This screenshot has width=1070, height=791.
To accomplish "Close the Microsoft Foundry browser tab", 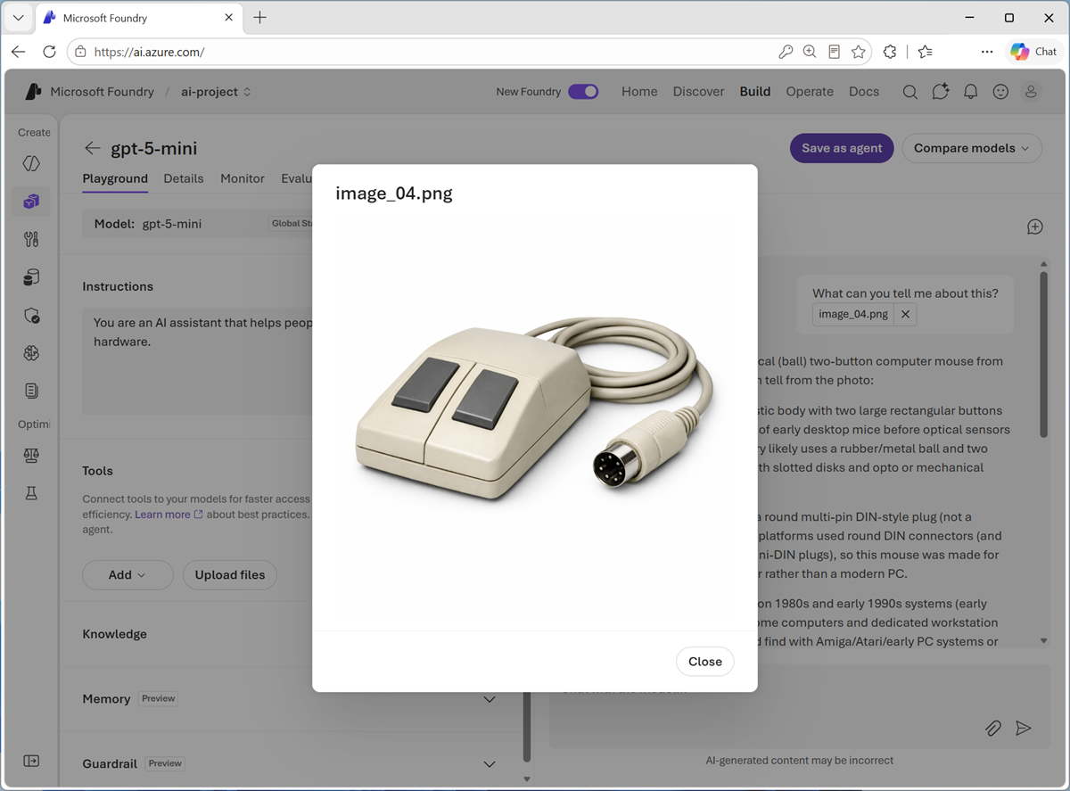I will [x=229, y=18].
